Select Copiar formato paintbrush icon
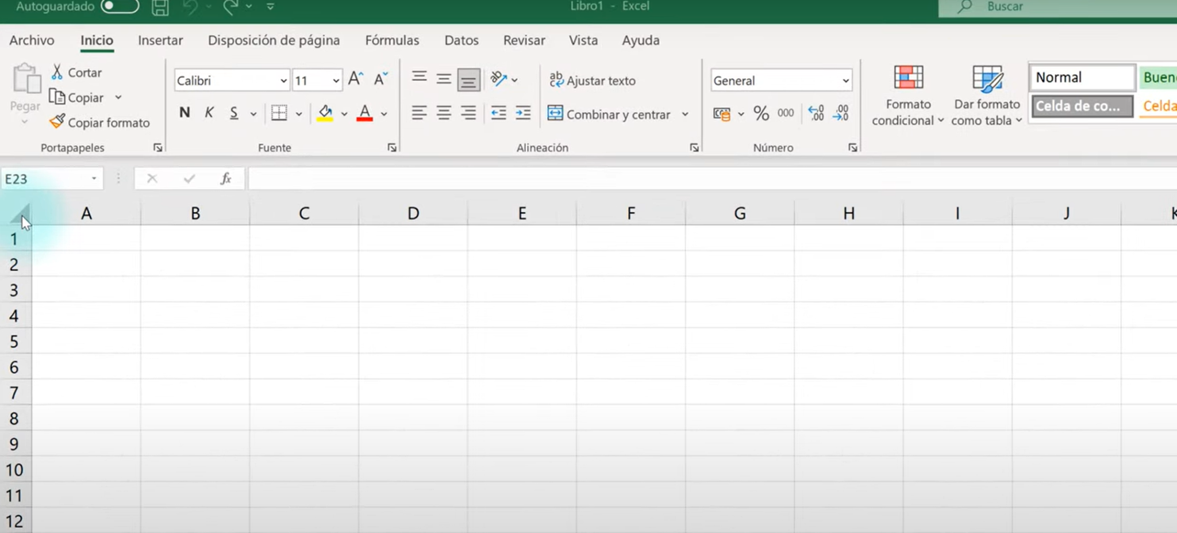1177x533 pixels. 57,122
